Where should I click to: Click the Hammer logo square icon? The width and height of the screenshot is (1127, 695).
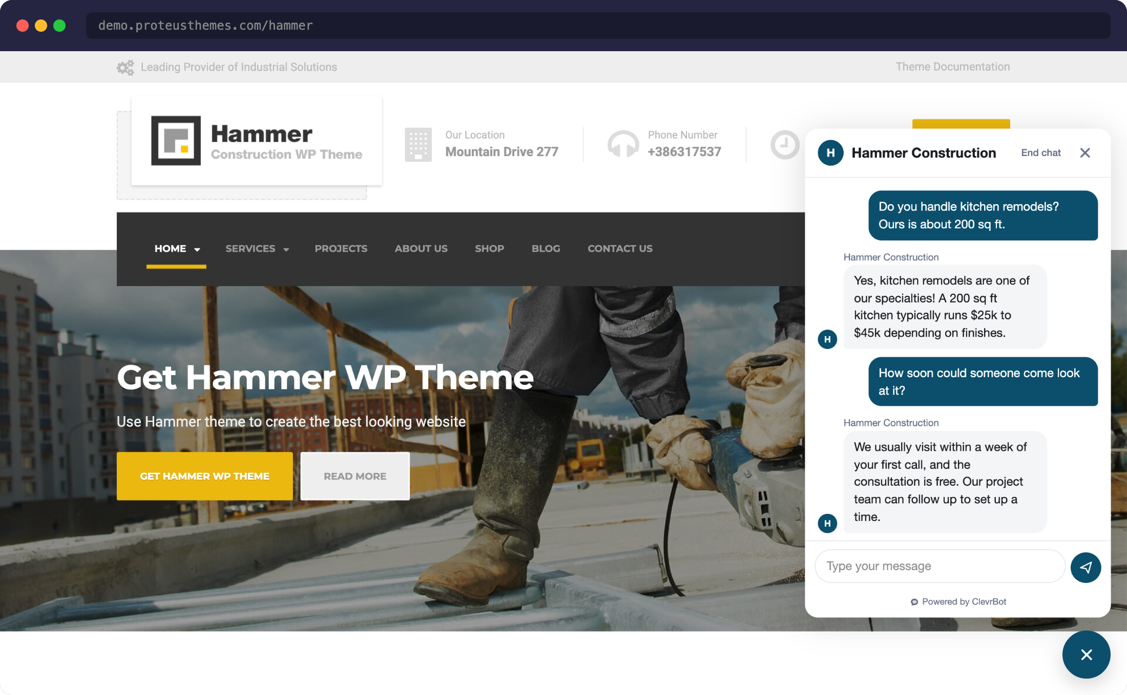176,141
